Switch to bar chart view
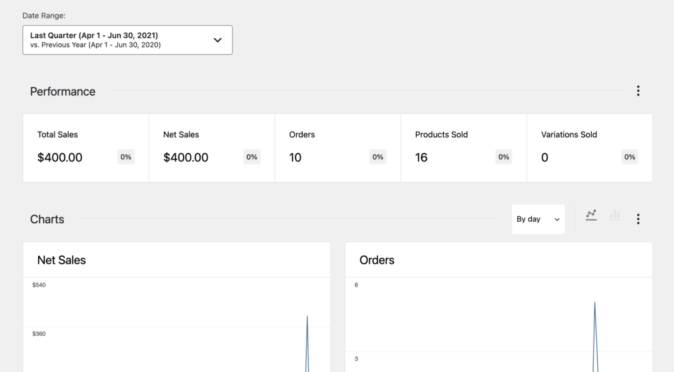 click(x=615, y=215)
